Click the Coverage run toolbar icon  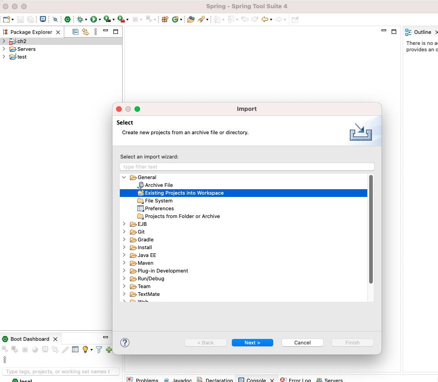pyautogui.click(x=107, y=19)
